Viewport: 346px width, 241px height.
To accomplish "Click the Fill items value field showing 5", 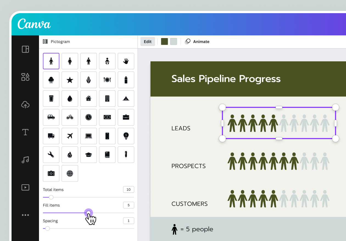I will (x=129, y=205).
